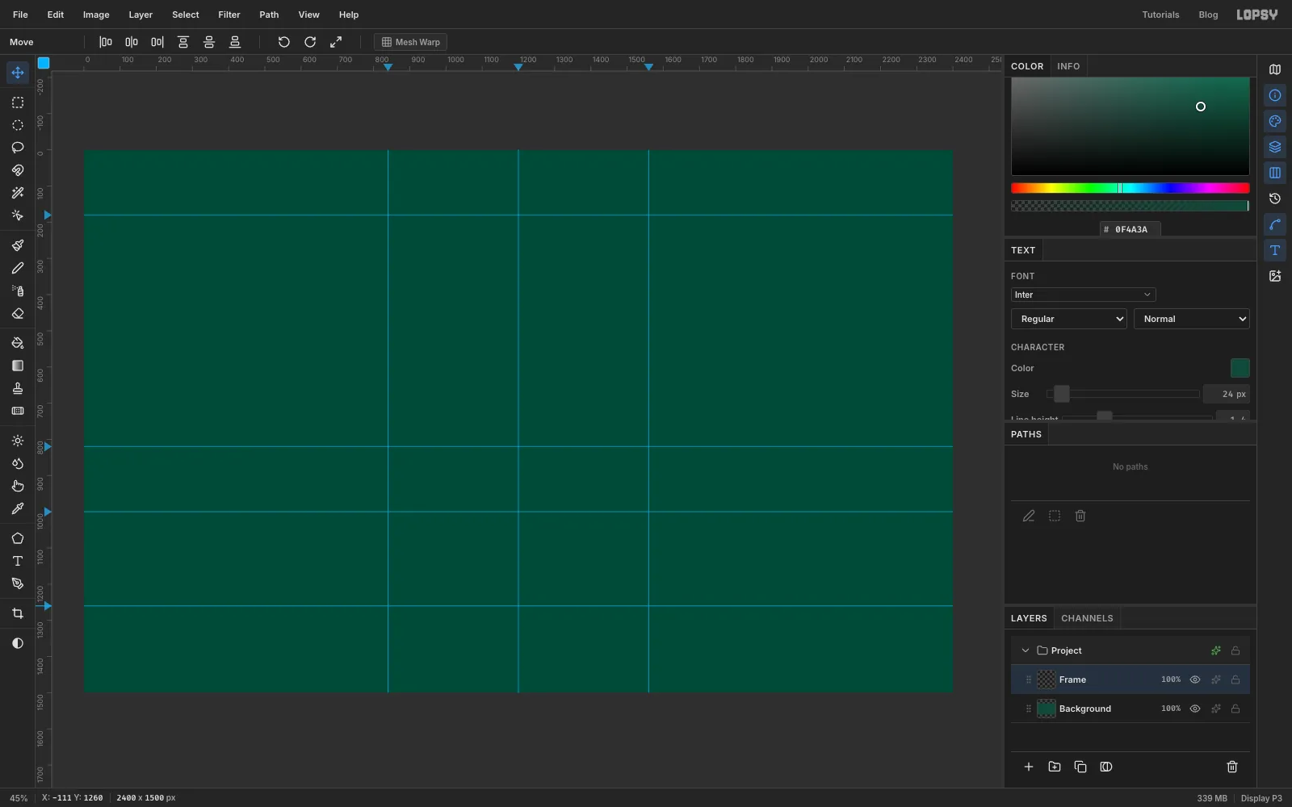1292x807 pixels.
Task: Click the hex color input field
Action: (x=1130, y=229)
